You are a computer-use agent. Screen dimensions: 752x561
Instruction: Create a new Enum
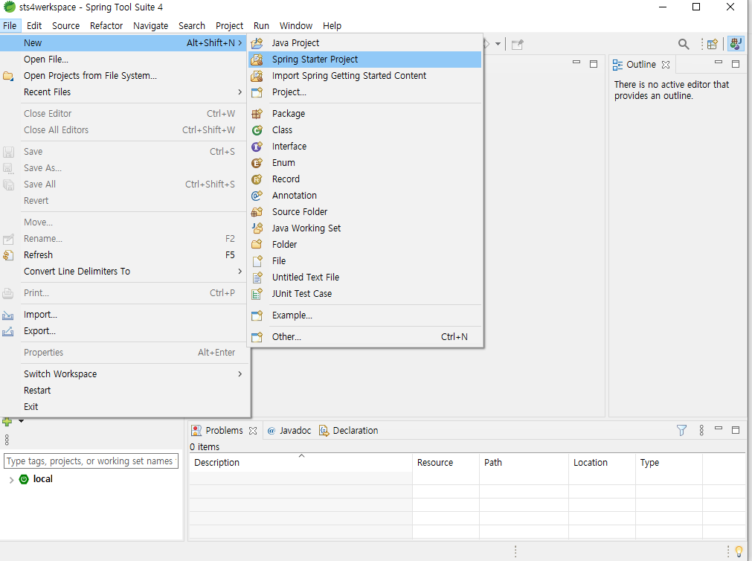(x=365, y=163)
